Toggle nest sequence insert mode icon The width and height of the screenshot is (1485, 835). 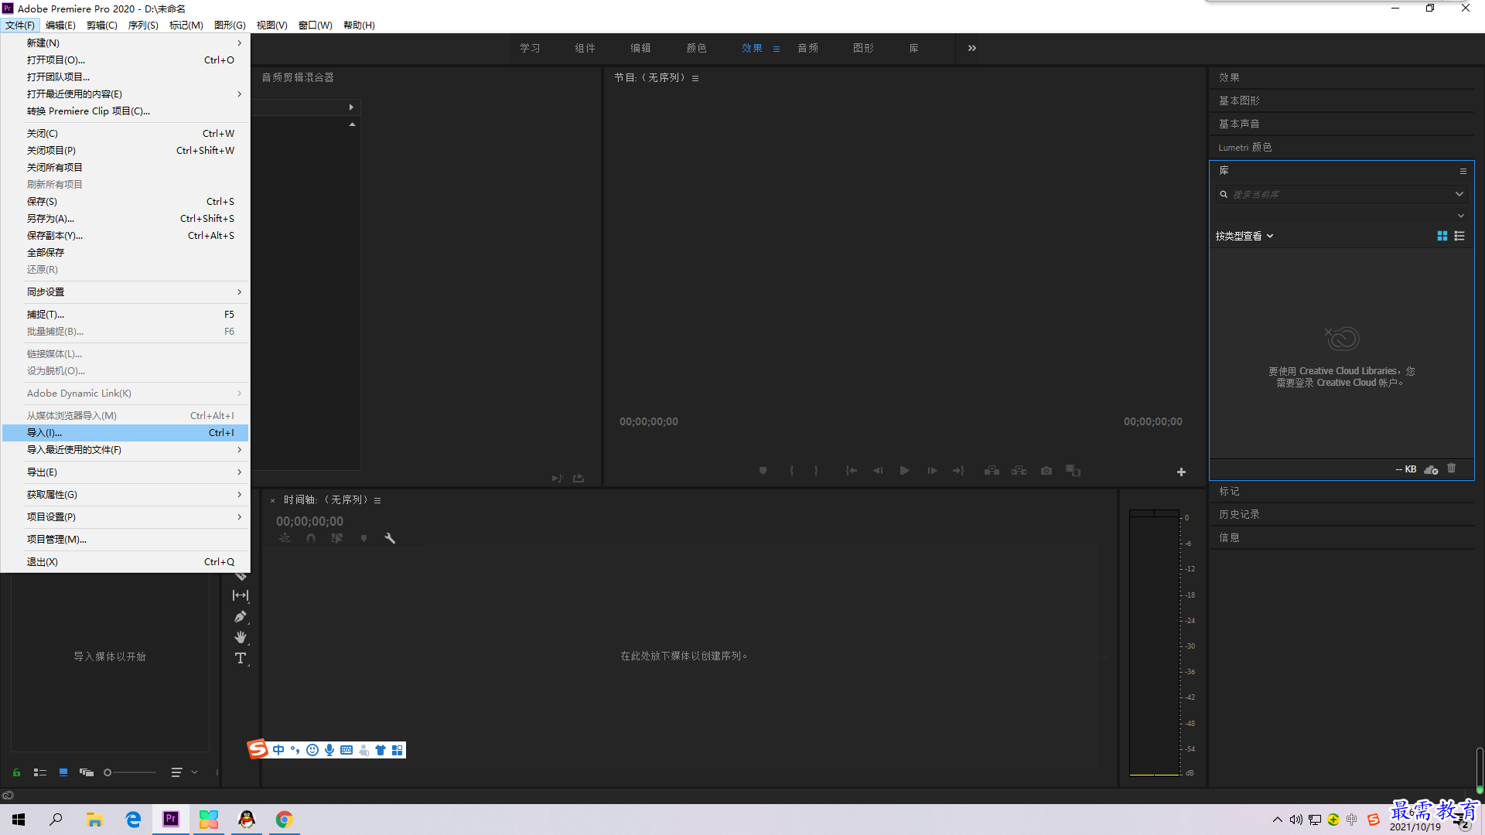[x=285, y=538]
